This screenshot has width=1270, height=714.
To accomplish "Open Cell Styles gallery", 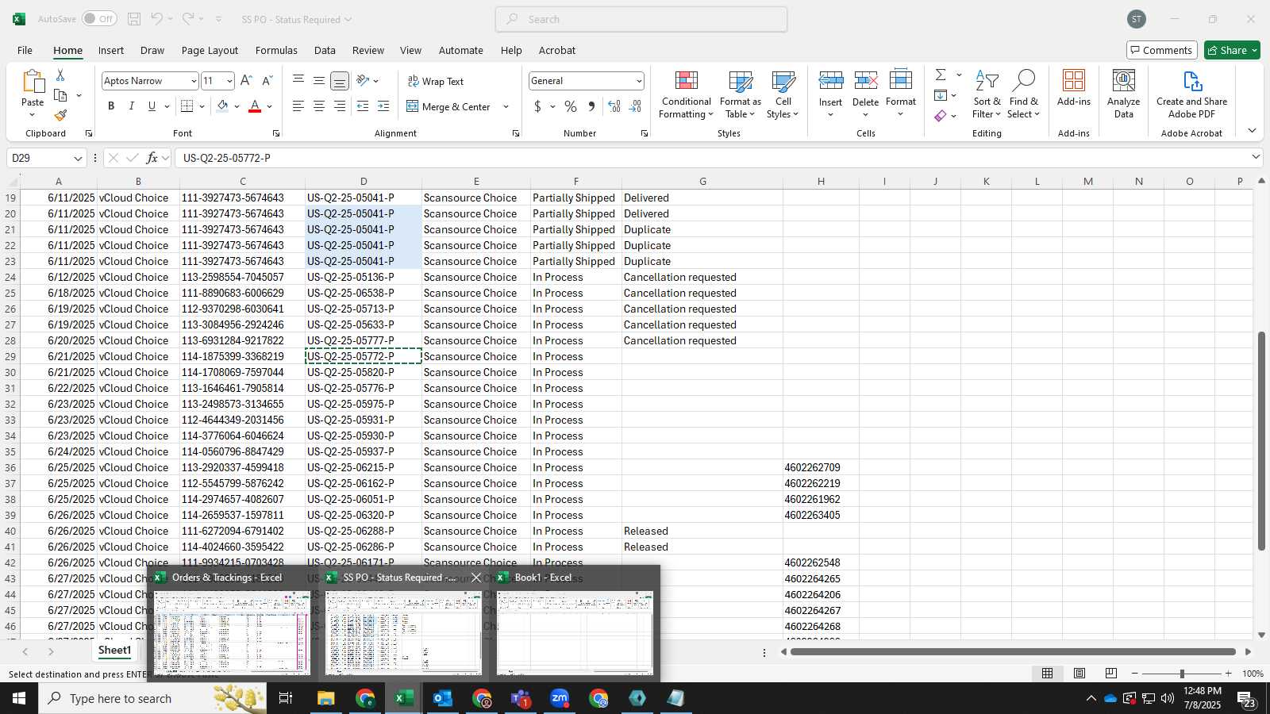I will tap(783, 94).
